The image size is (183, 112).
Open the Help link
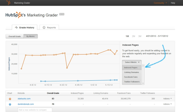tap(173, 3)
